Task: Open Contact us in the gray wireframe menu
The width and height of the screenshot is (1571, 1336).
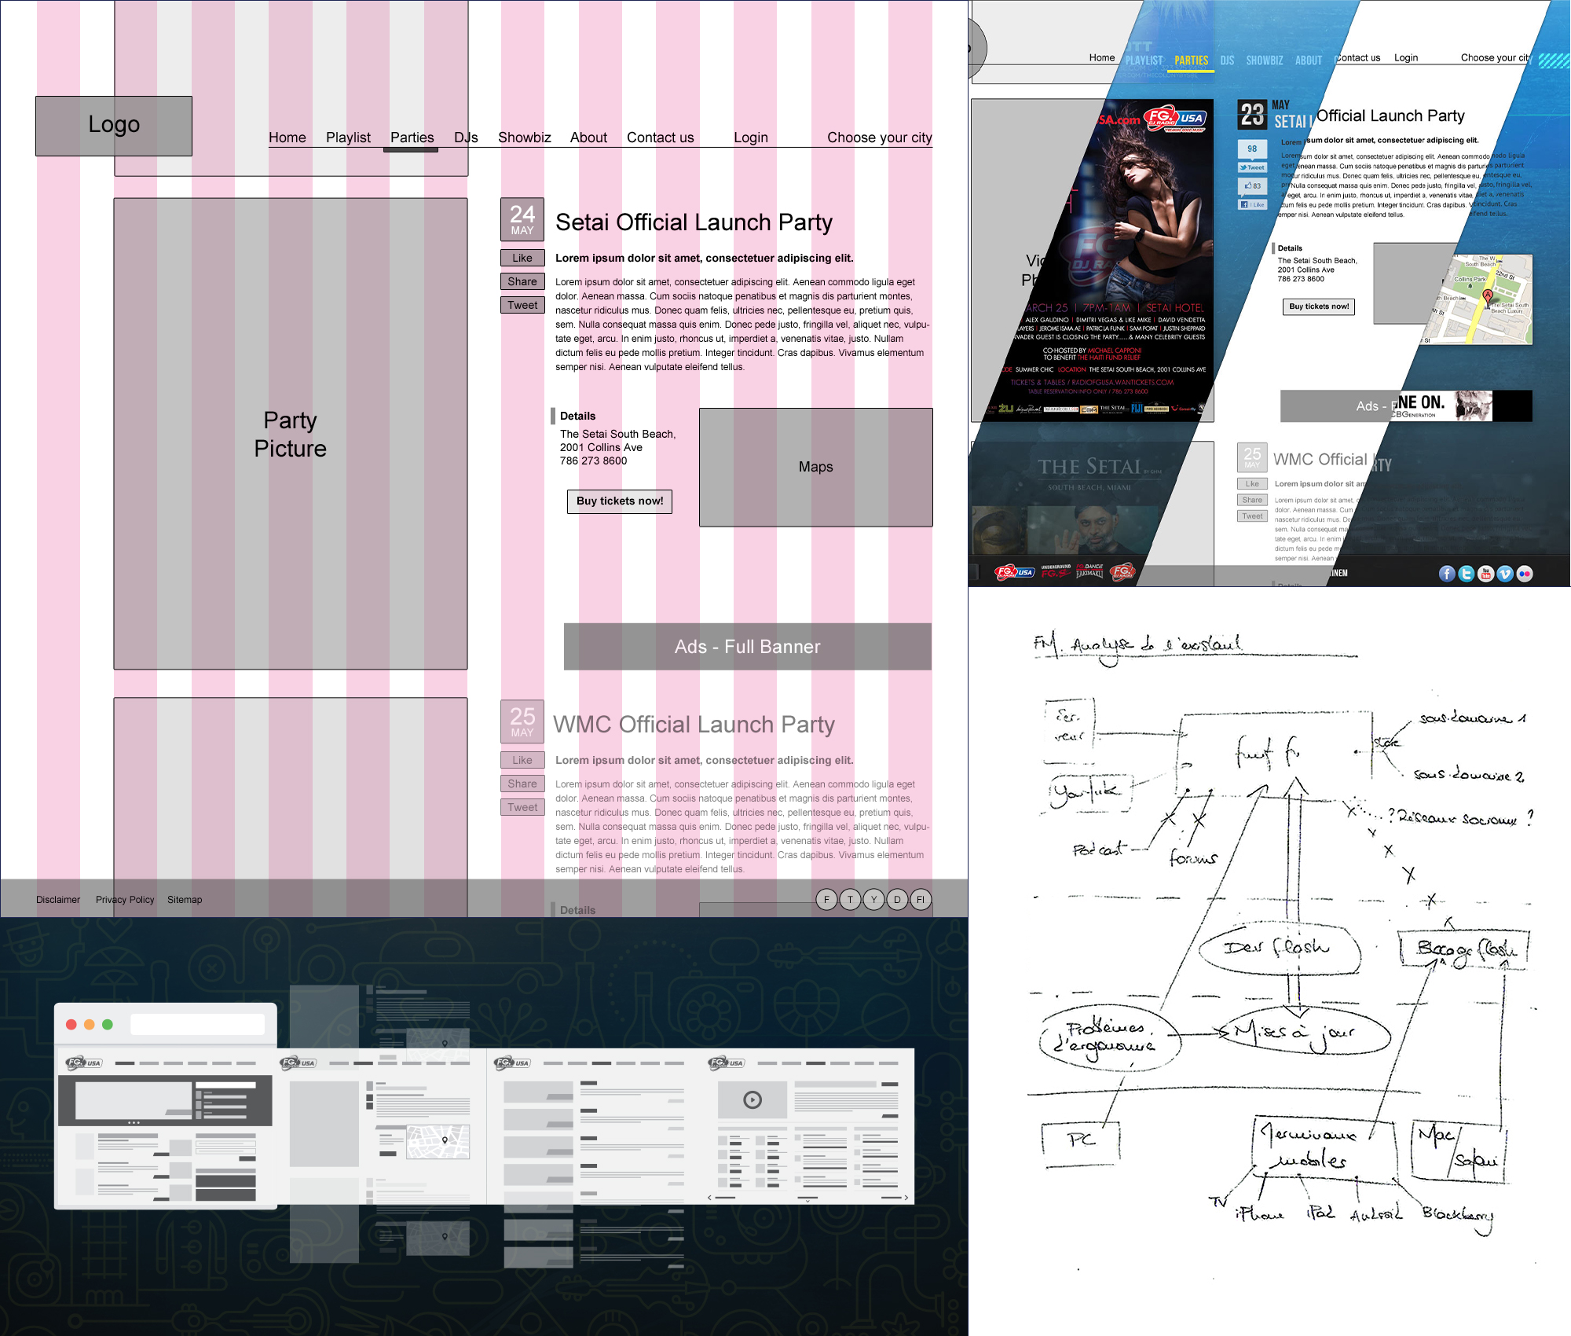Action: tap(661, 138)
